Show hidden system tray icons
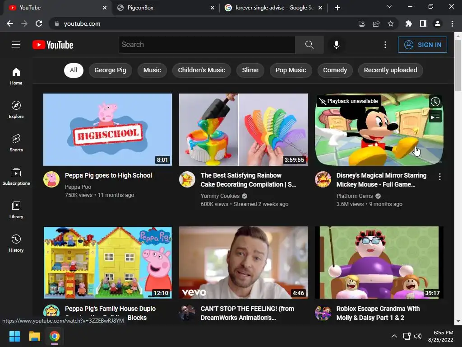462x347 pixels. click(394, 336)
